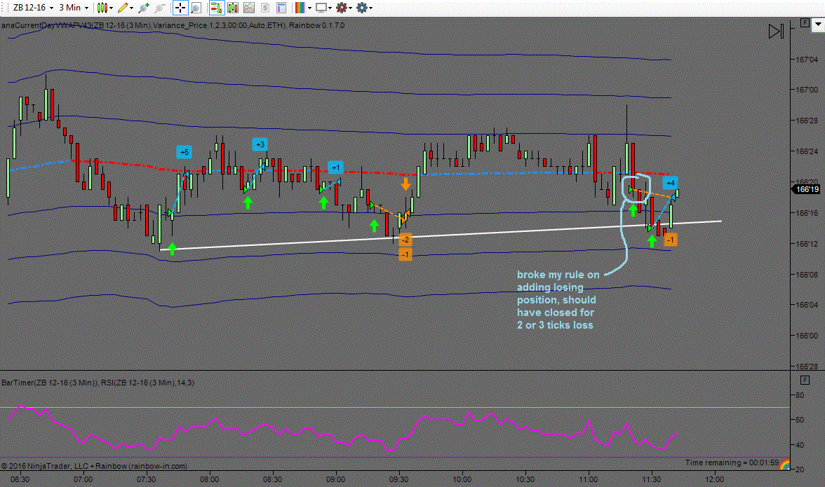Click the zoom in magnifier icon
This screenshot has height=487, width=825.
[143, 8]
